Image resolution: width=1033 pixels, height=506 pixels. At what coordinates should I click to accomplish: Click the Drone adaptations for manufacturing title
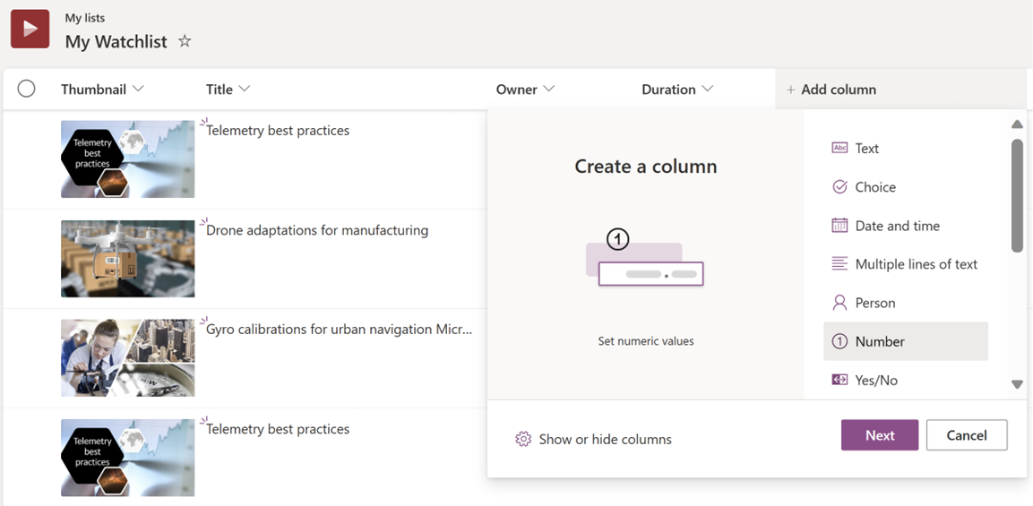pyautogui.click(x=317, y=230)
